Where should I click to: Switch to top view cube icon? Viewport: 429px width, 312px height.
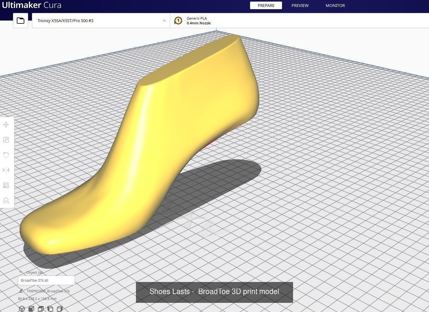(41, 309)
